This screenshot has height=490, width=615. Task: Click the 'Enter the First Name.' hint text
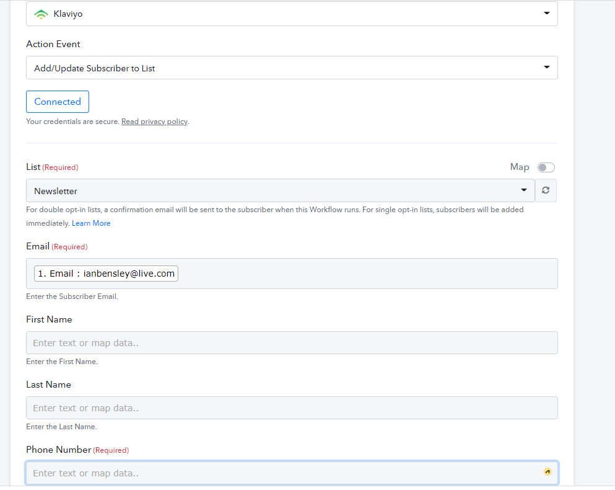(x=62, y=362)
